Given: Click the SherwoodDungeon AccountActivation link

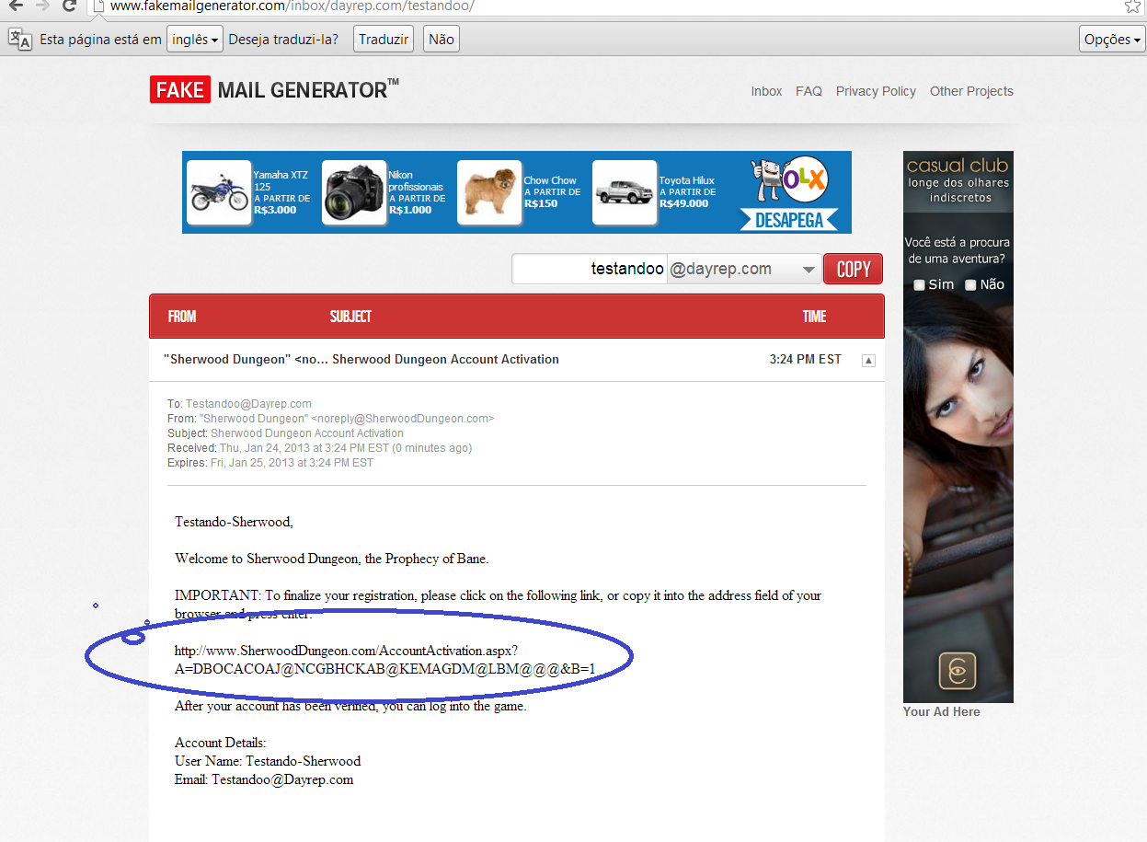Looking at the screenshot, I should [385, 660].
